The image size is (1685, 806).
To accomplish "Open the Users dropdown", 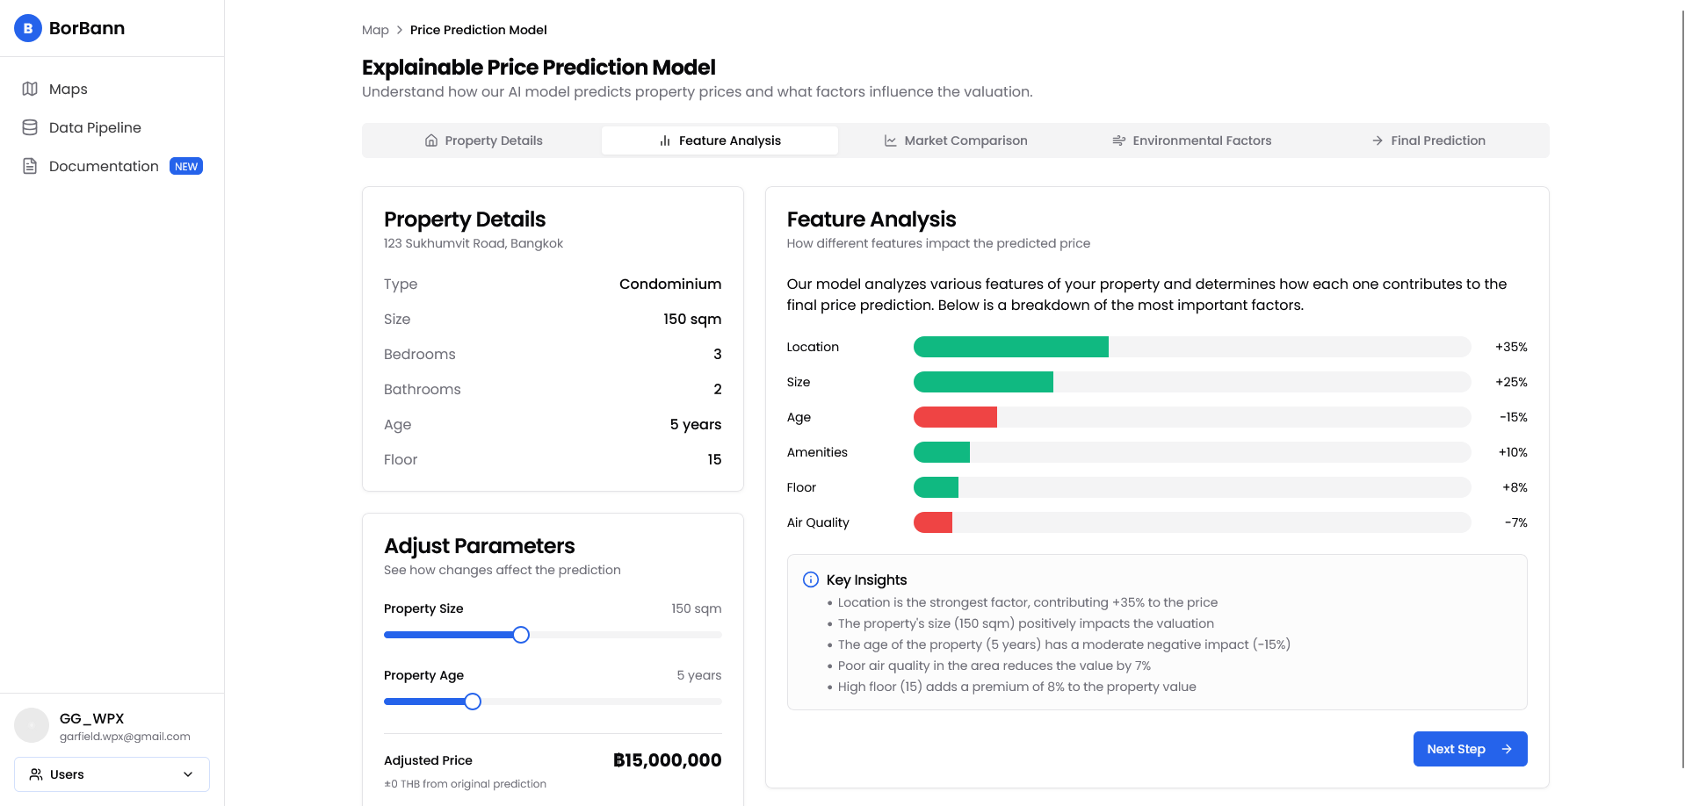I will point(112,774).
